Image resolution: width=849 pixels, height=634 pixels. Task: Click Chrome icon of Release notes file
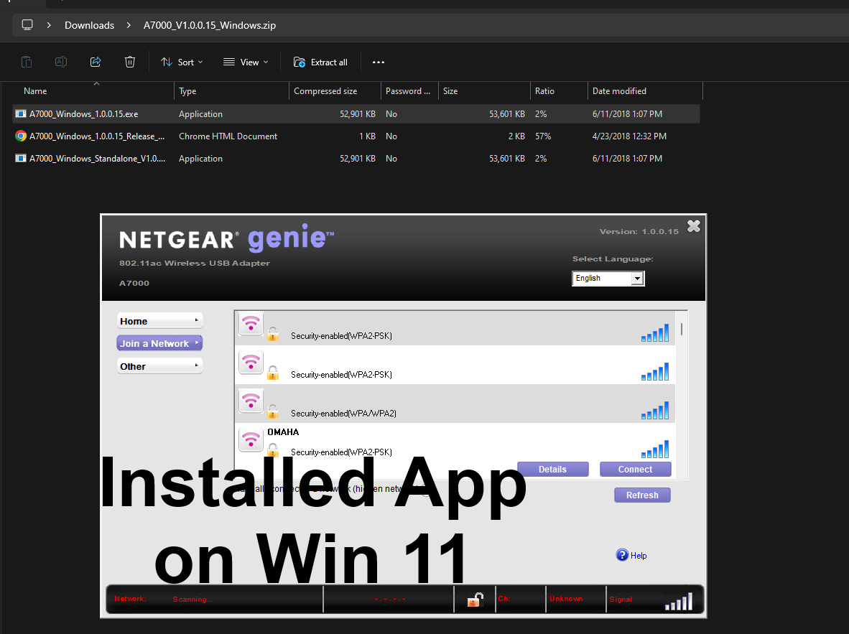pos(21,136)
